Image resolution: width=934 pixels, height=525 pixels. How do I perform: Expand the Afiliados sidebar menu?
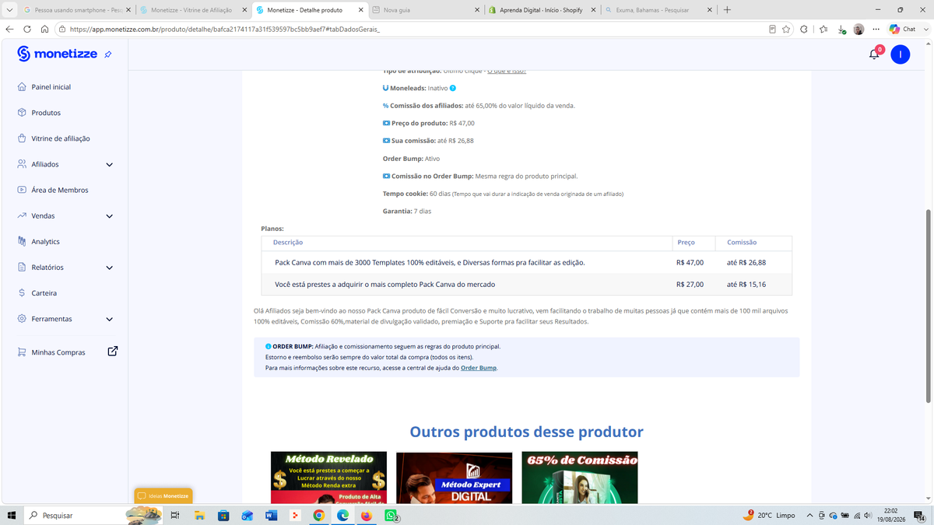click(x=109, y=164)
